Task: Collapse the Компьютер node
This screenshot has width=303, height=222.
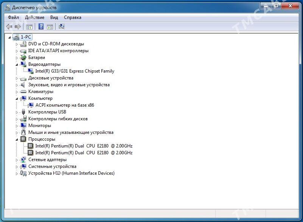Action: click(17, 99)
